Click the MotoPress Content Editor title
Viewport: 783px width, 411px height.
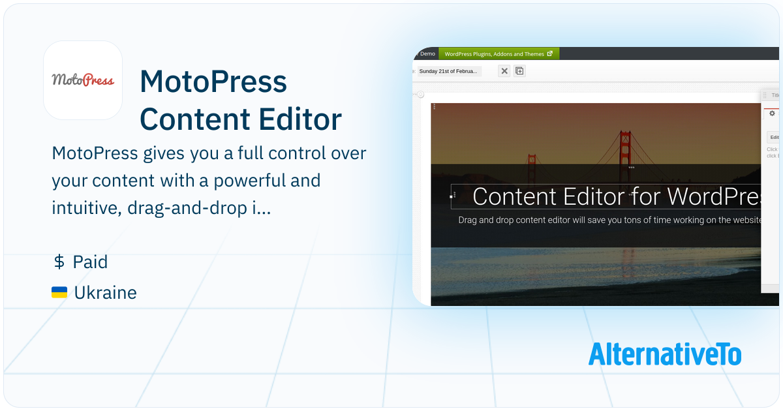click(x=241, y=100)
